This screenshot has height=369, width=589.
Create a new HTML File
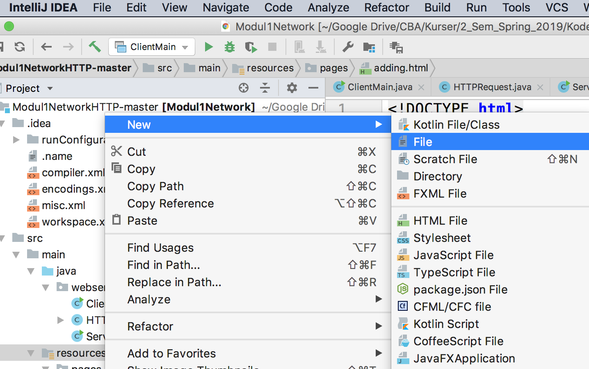click(490, 221)
